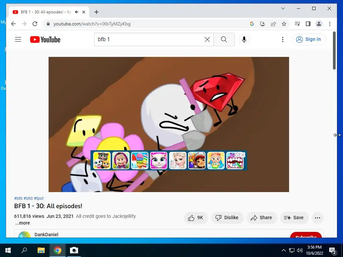Click the baby feeding ad tile

click(216, 161)
